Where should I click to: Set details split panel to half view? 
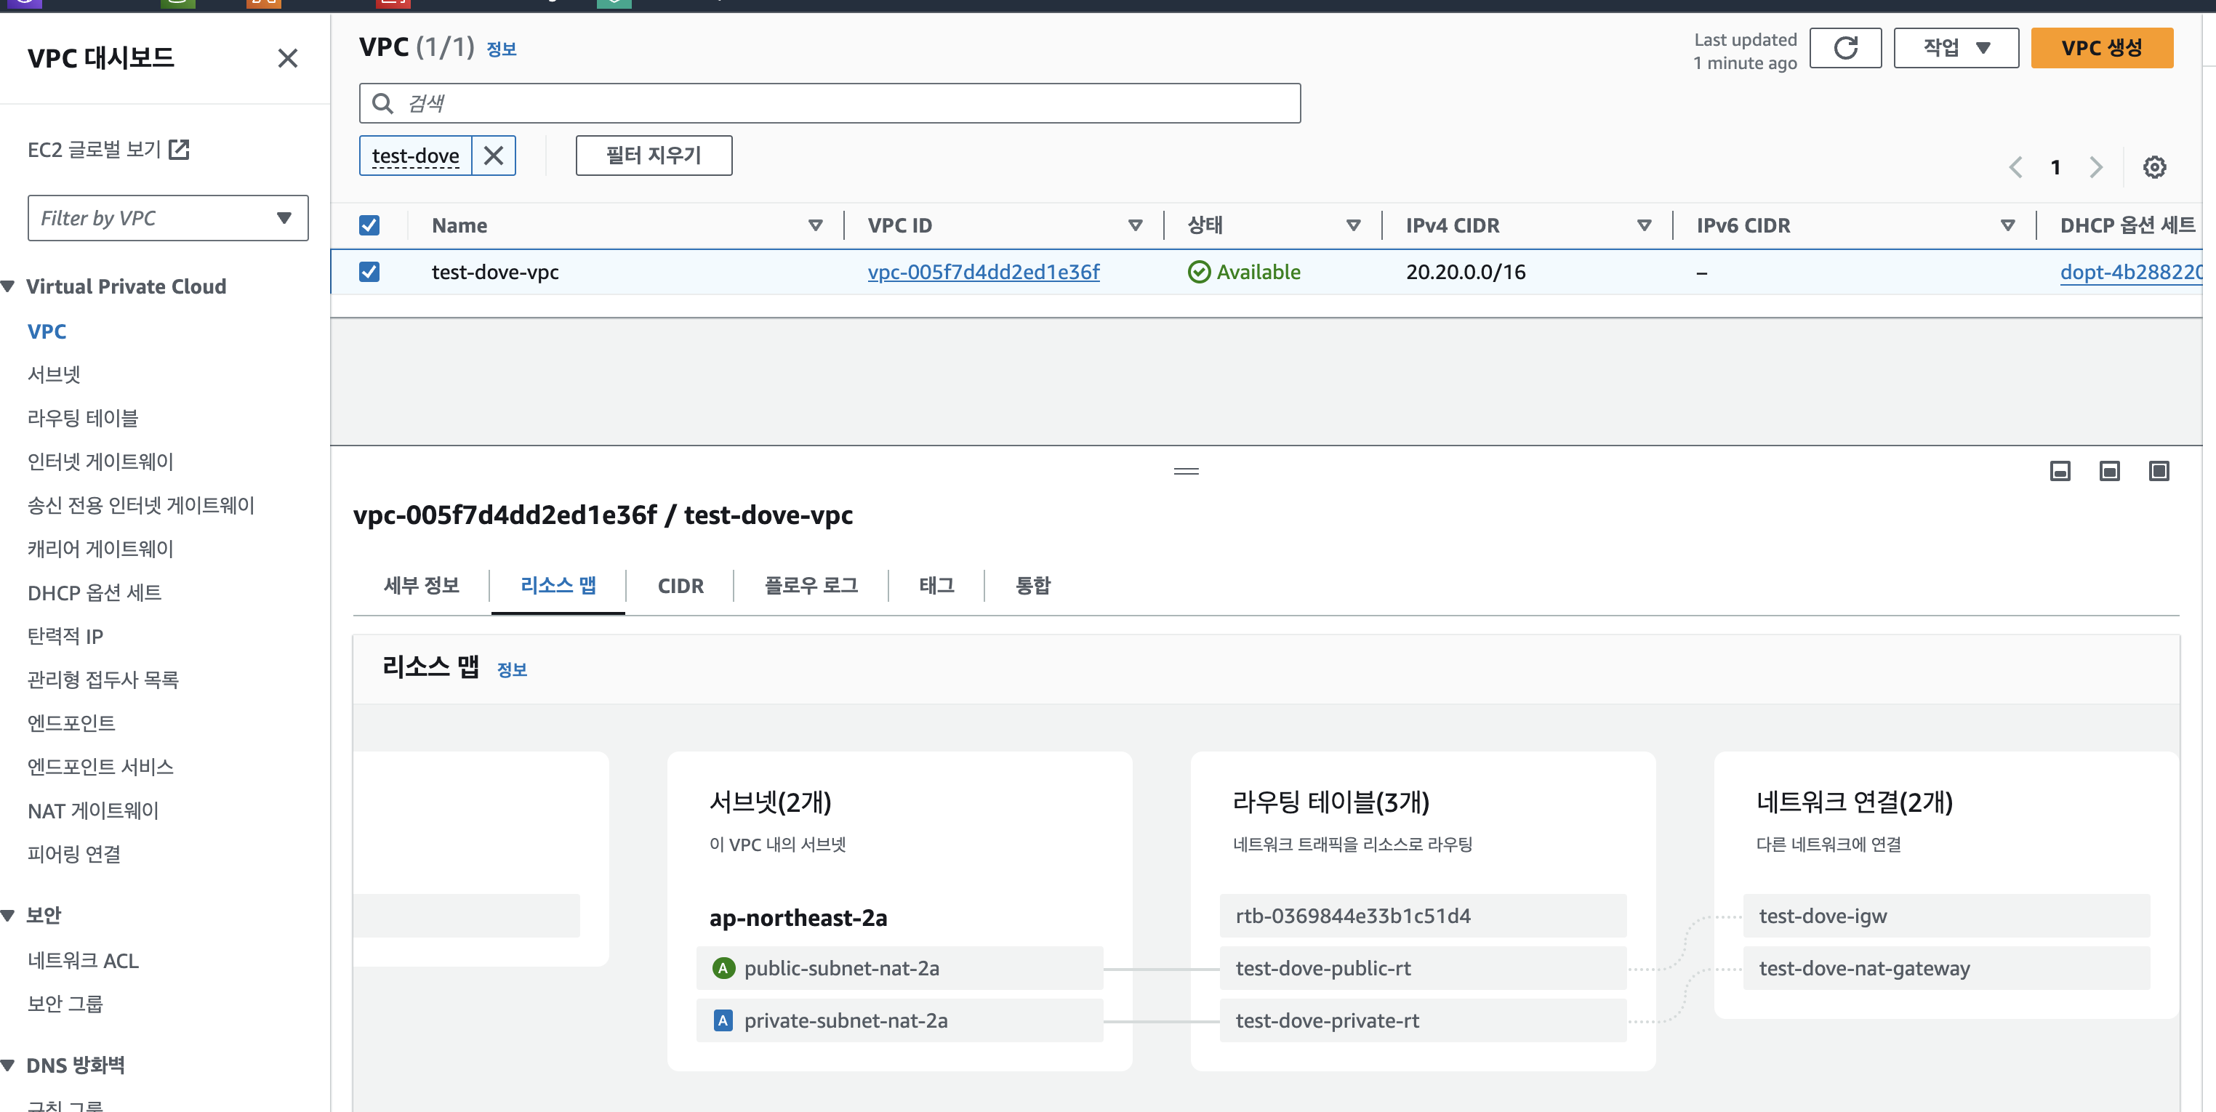[x=2108, y=471]
